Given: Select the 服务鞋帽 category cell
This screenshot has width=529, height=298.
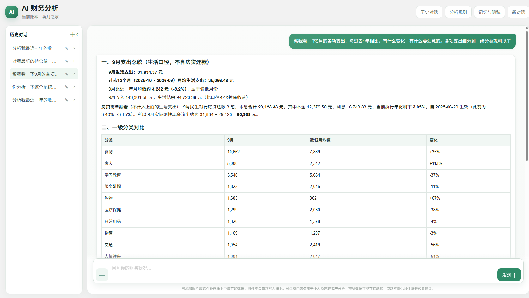Looking at the screenshot, I should coord(163,187).
